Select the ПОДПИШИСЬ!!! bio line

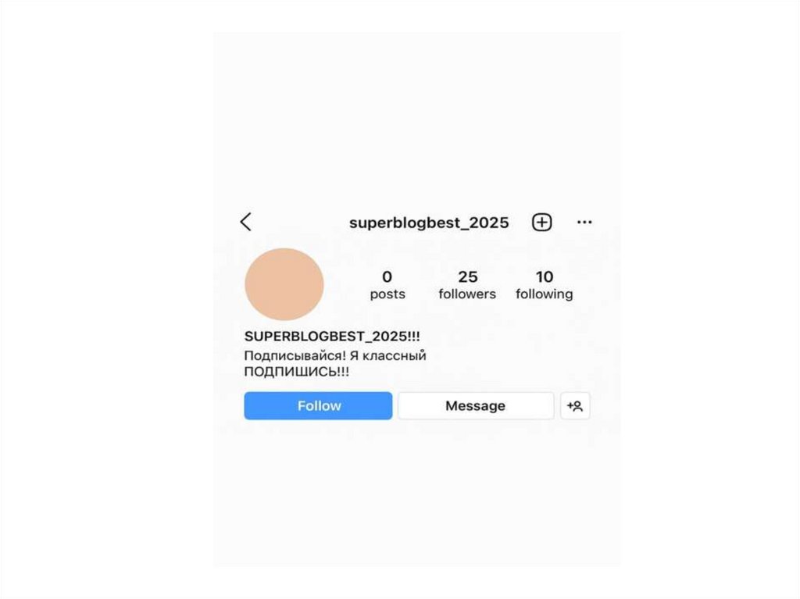click(296, 372)
